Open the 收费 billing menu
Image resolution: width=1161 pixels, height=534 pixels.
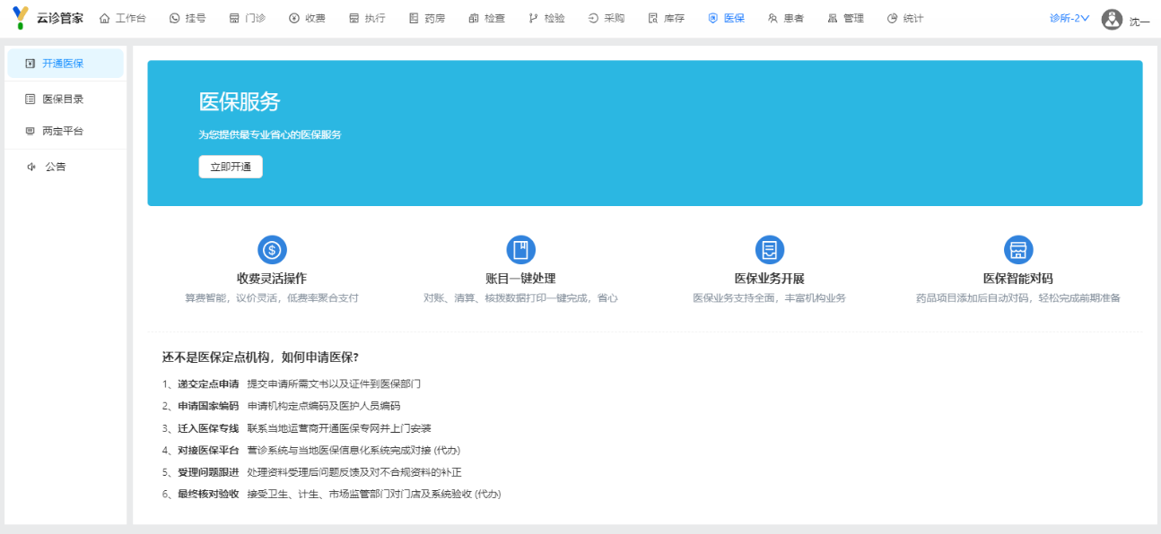pyautogui.click(x=307, y=18)
